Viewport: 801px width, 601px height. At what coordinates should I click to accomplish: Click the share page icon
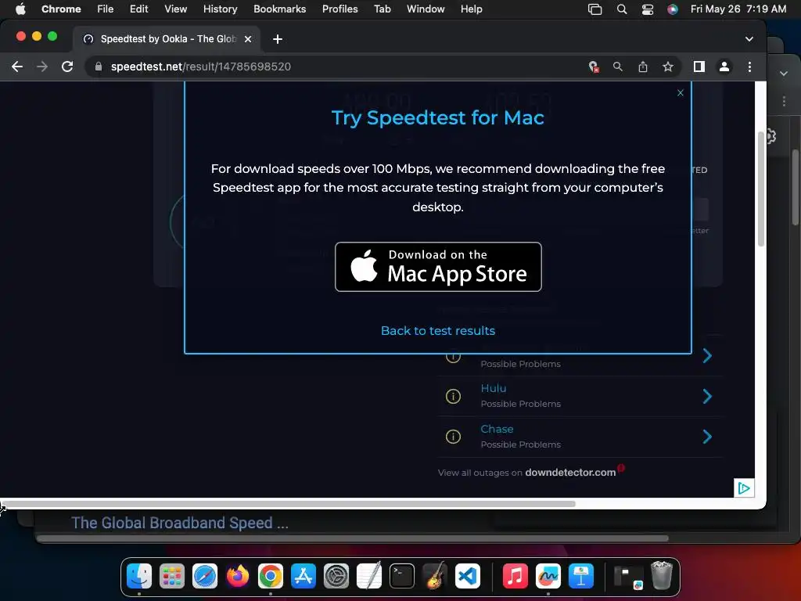(643, 67)
